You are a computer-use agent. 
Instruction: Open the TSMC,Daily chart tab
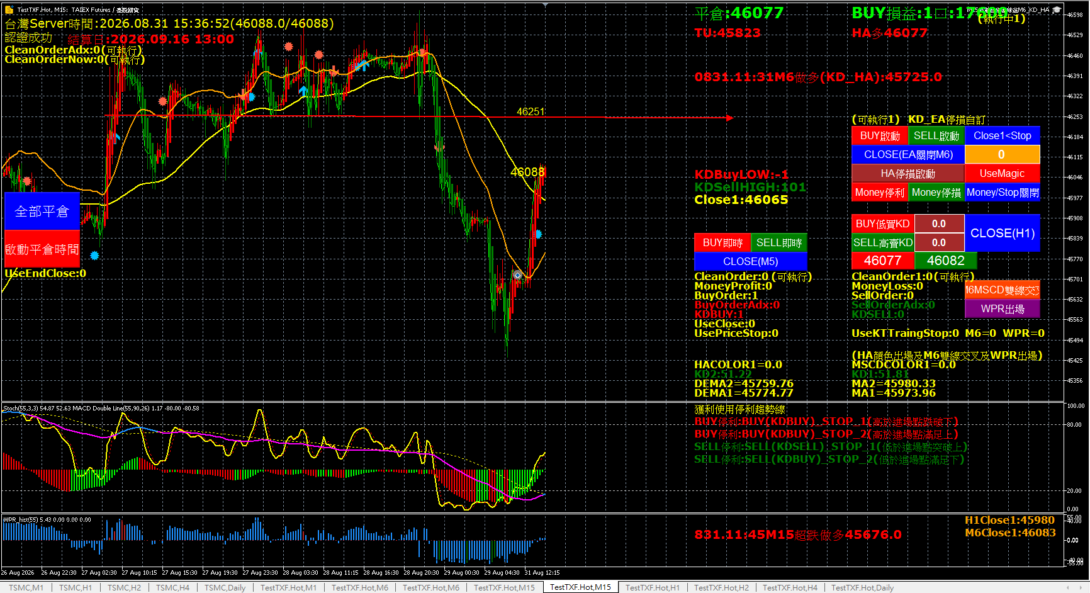225,587
